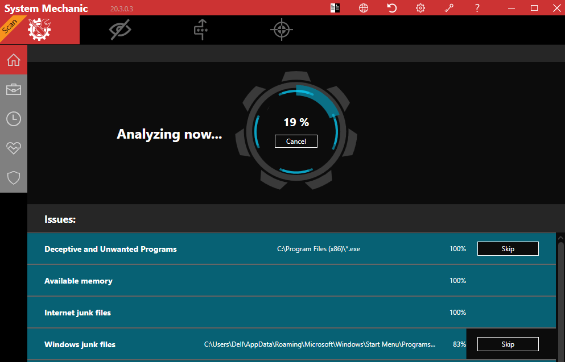This screenshot has height=362, width=565.
Task: Open the Toolbox briefcase icon
Action: [14, 89]
